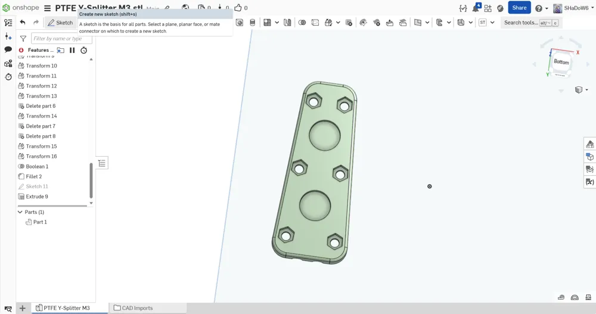Open the custom tables panel icon
The image size is (596, 314).
coord(589,169)
